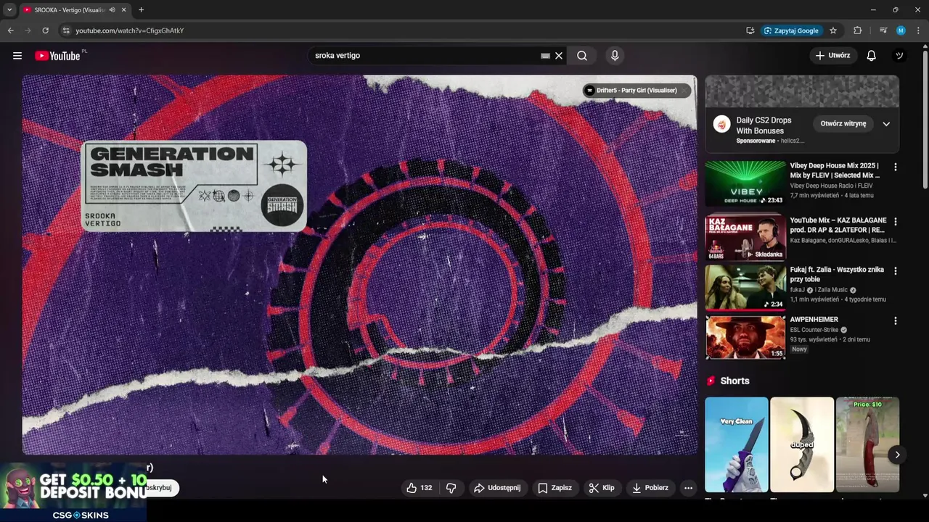Open Fukaj ft. Zalia video thumbnail
Screen dimensions: 929x522
(745, 287)
